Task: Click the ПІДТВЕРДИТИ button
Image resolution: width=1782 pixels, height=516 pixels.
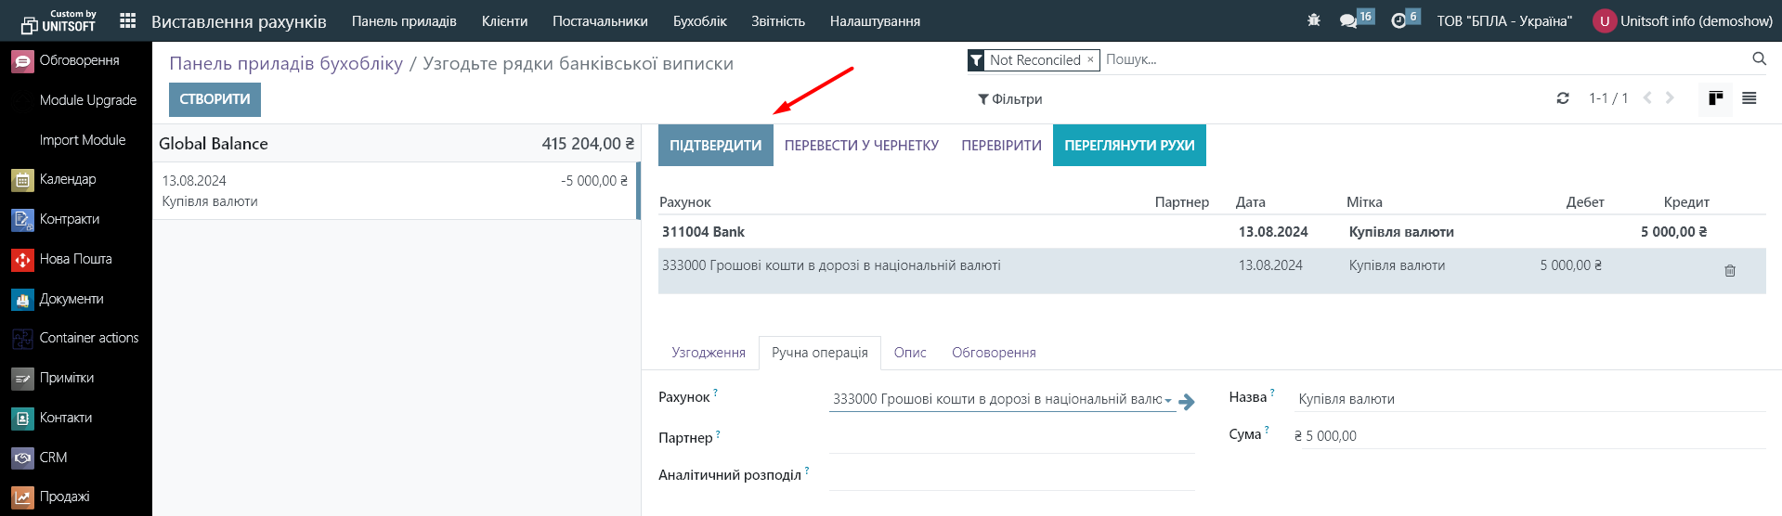Action: [715, 146]
